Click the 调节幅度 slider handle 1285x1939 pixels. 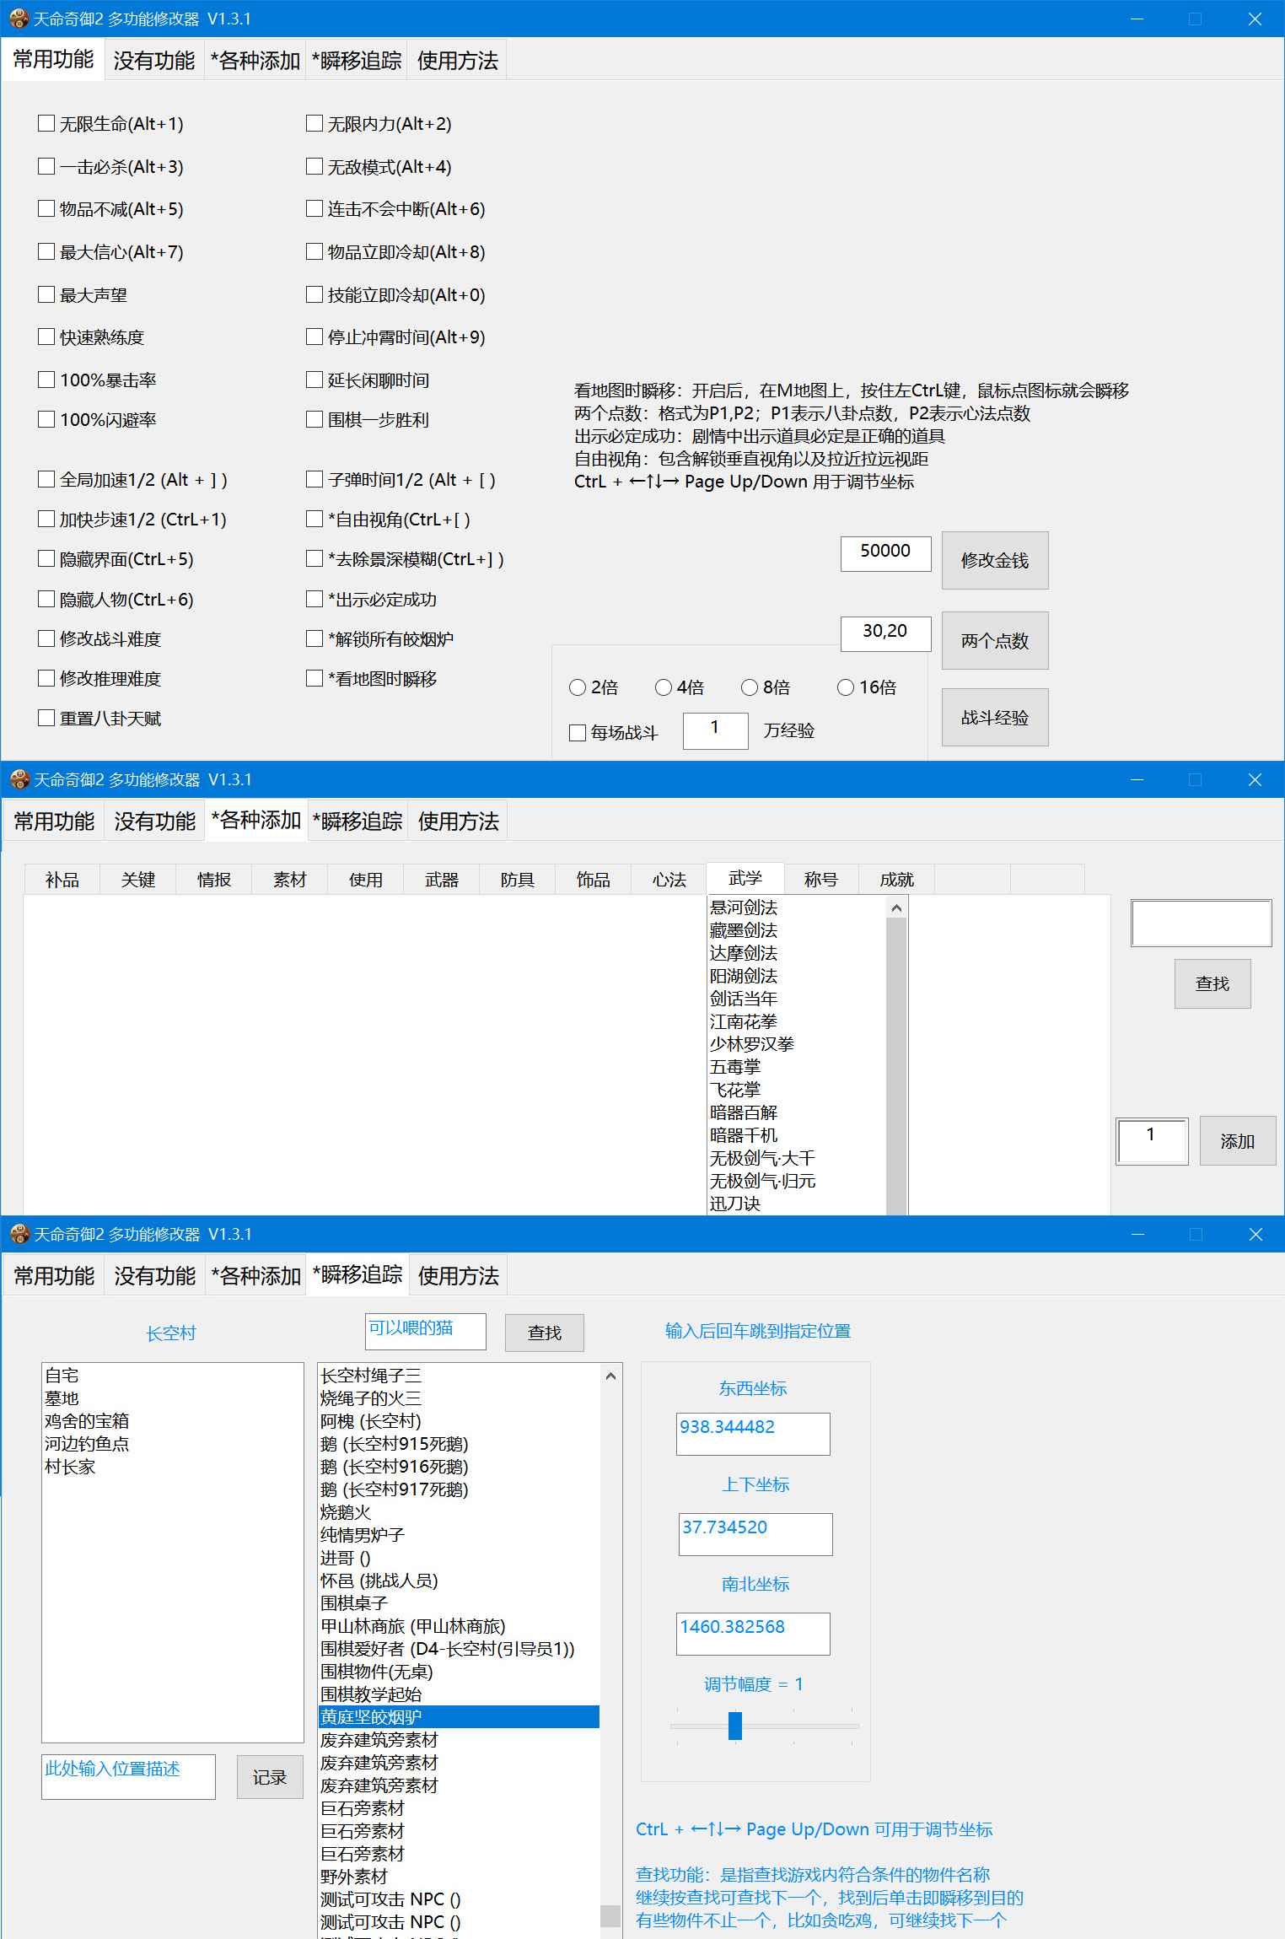click(735, 1726)
